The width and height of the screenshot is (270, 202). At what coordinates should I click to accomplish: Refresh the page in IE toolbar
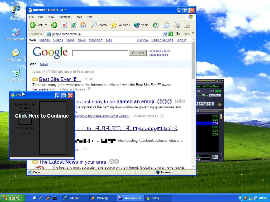point(74,25)
